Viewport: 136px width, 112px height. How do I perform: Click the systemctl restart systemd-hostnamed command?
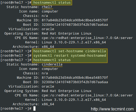(70, 56)
